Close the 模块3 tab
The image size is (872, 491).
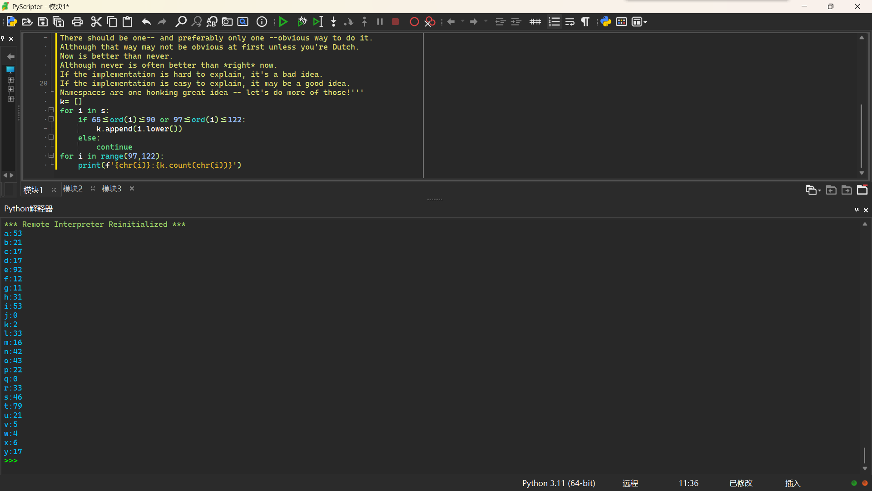132,189
